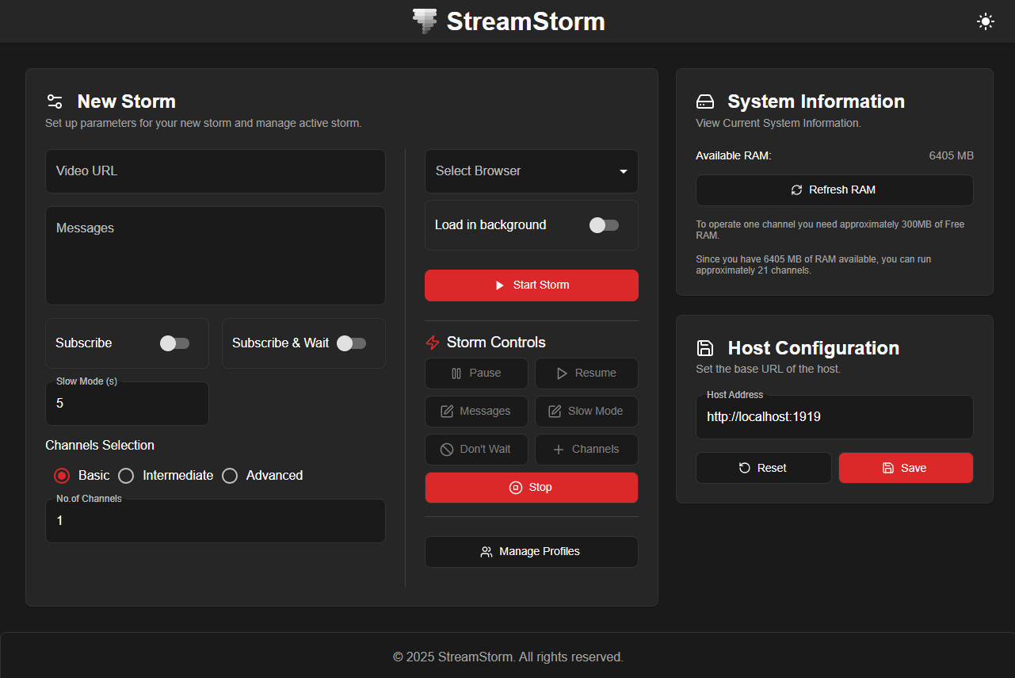Choose Advanced channels selection
Screen dimensions: 1015x678
pyautogui.click(x=230, y=476)
